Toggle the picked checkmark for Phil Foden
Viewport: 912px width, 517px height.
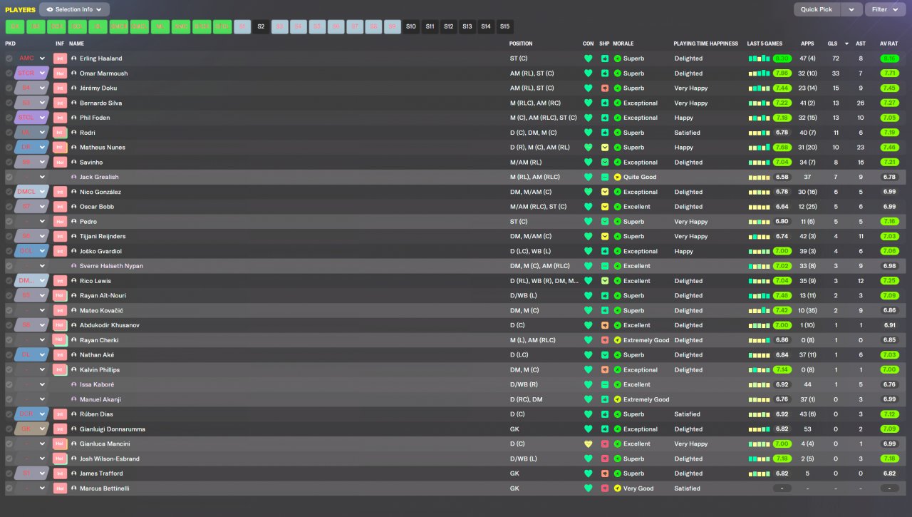click(x=9, y=118)
